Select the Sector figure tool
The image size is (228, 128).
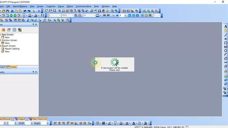226,58
